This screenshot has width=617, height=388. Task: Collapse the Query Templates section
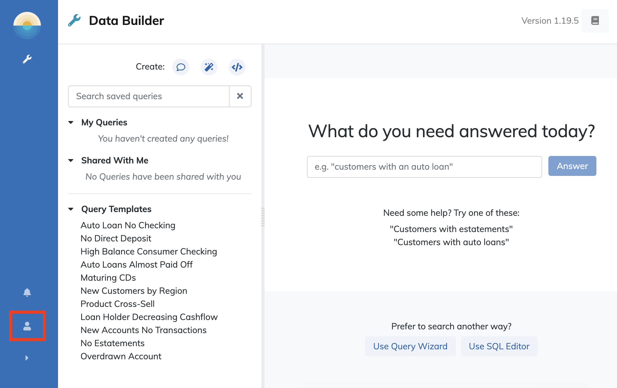(x=71, y=209)
